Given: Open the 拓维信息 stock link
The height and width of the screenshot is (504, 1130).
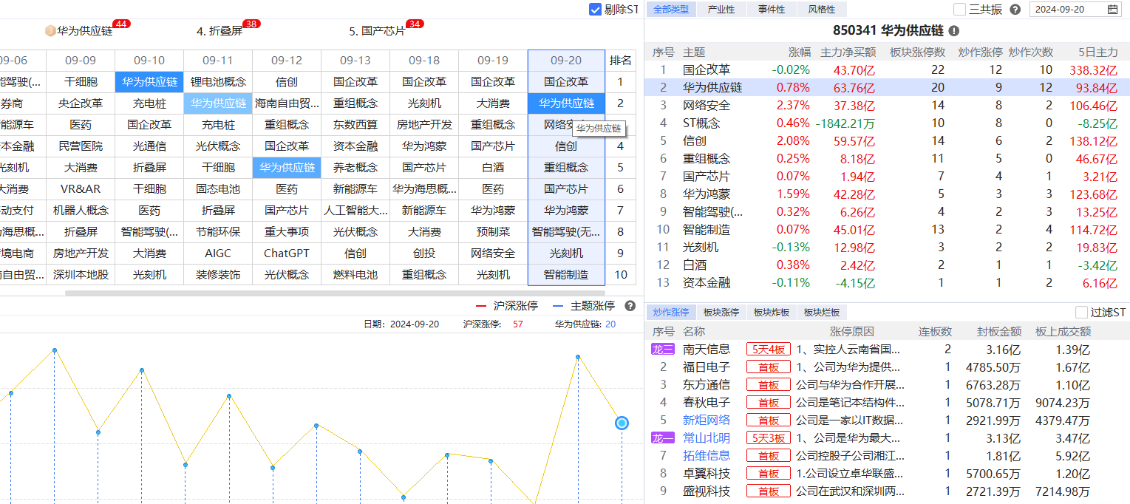Looking at the screenshot, I should [x=706, y=456].
